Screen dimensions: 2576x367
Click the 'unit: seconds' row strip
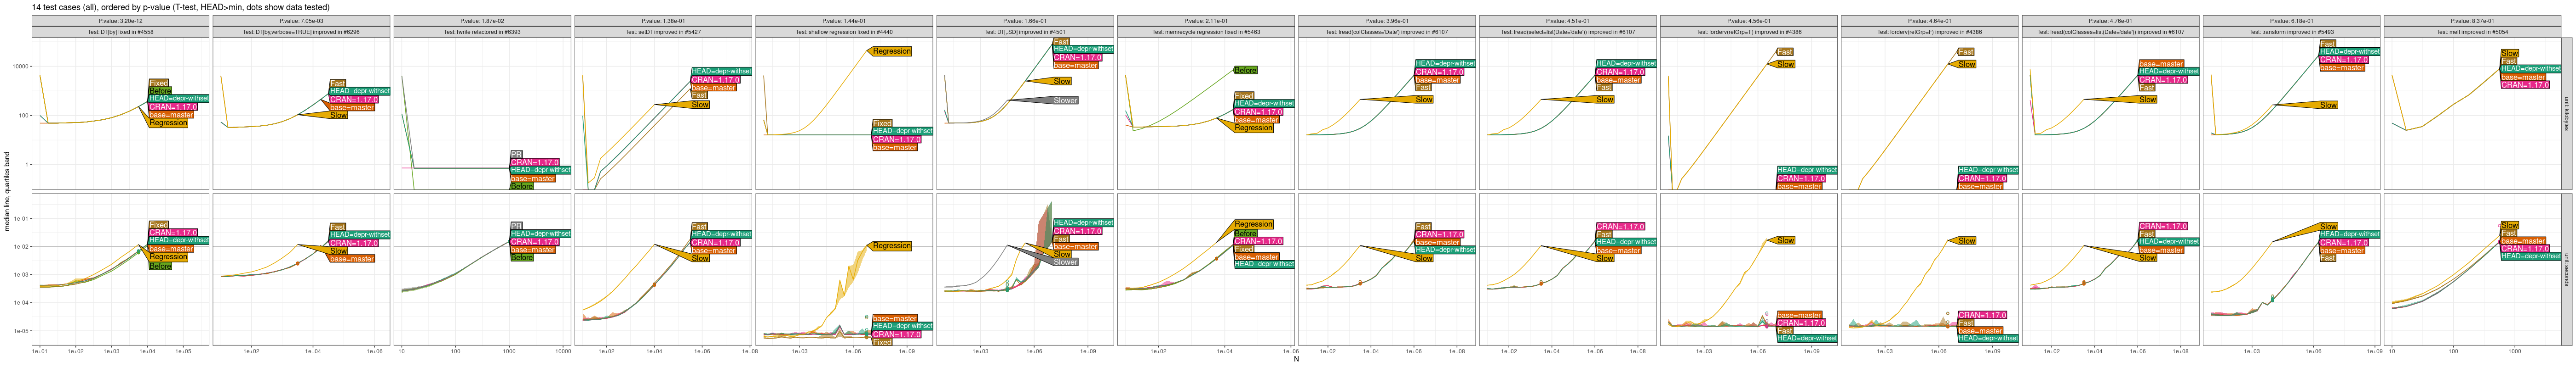click(2565, 269)
